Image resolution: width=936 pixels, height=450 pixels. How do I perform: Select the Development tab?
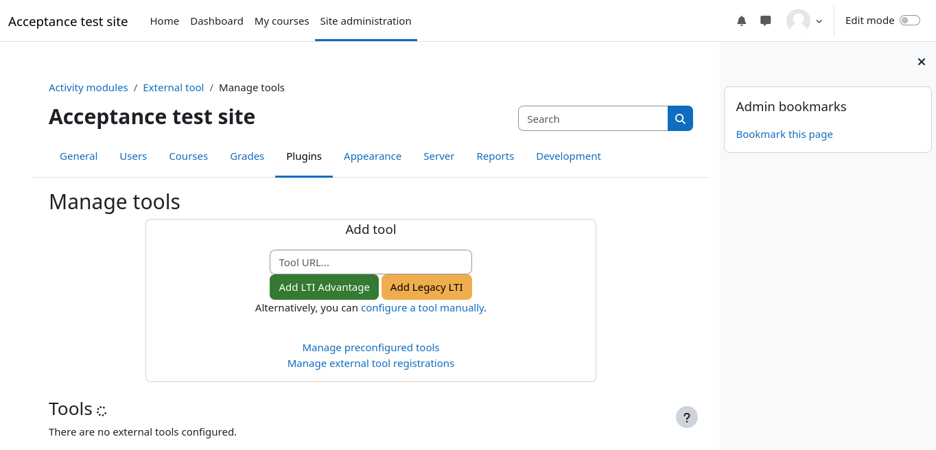tap(568, 156)
